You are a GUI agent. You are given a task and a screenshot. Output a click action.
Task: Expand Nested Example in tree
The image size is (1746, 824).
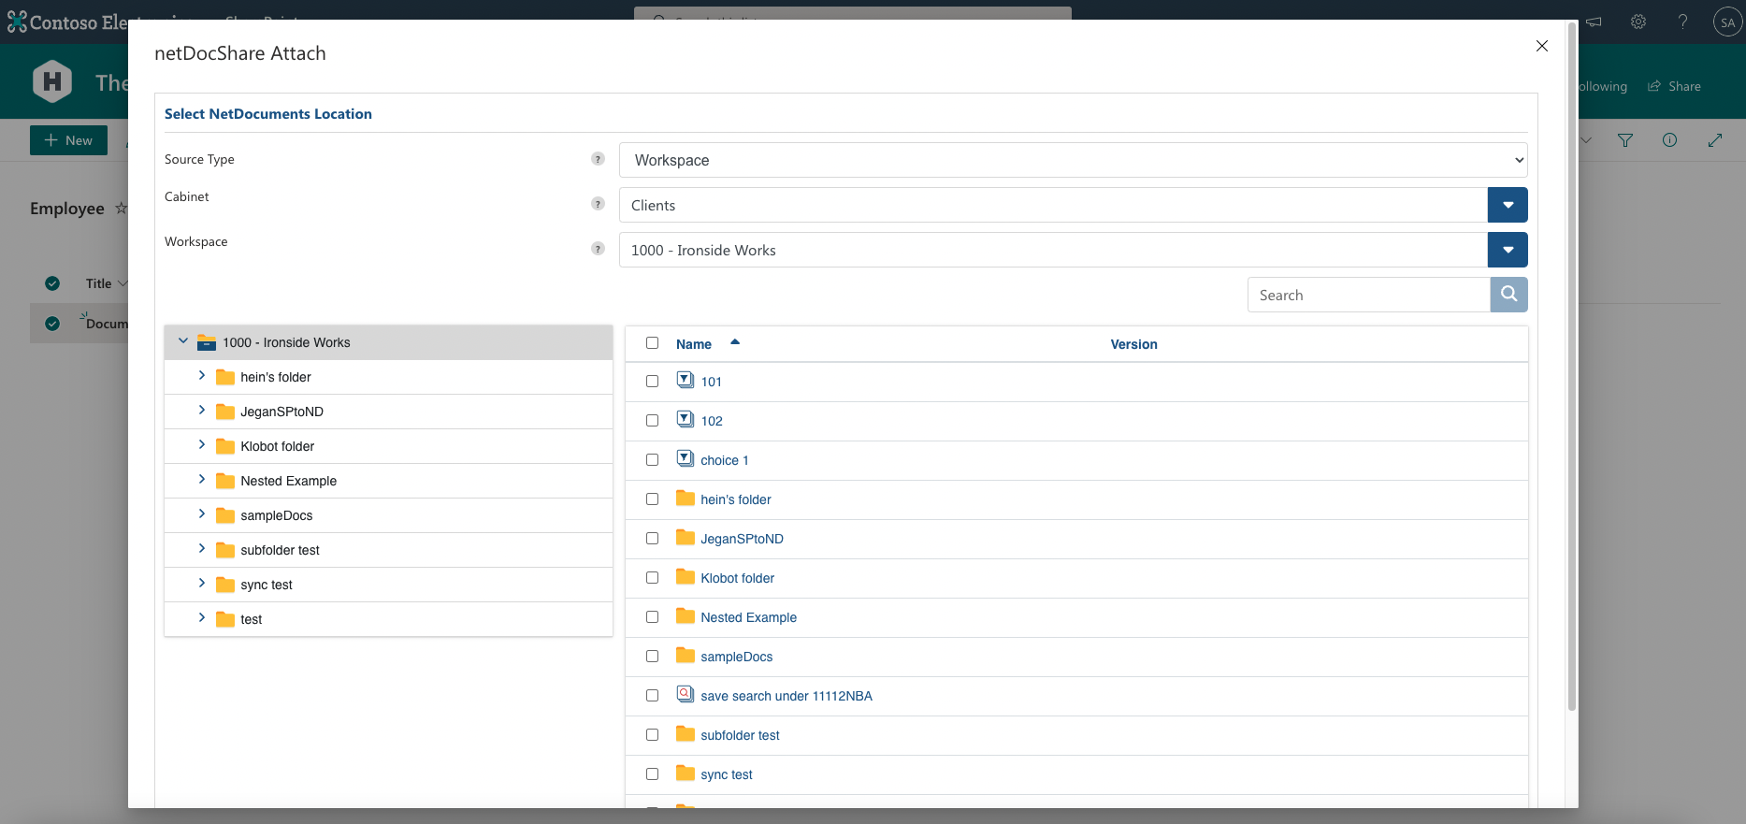point(201,479)
